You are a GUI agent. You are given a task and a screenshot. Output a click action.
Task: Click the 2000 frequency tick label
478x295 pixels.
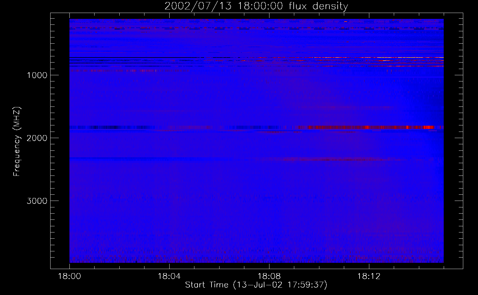click(x=37, y=138)
